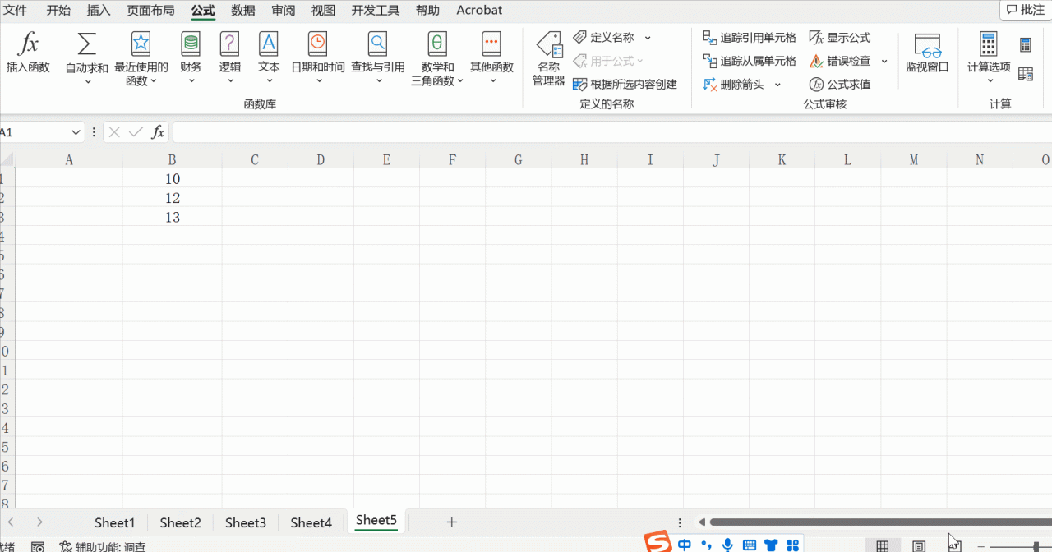The image size is (1052, 552).
Task: Click the Sogou IME microphone icon
Action: [727, 545]
